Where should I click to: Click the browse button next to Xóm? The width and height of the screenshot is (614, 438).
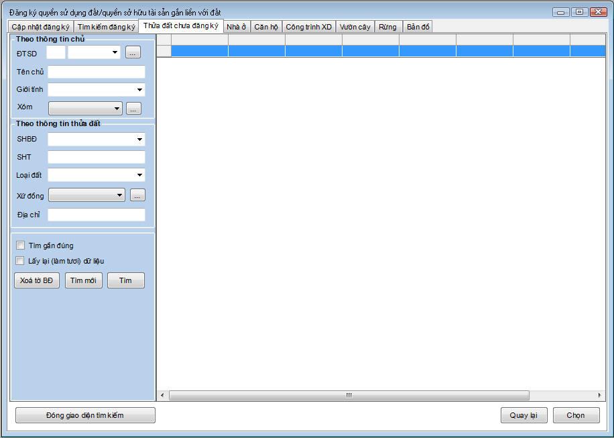133,108
